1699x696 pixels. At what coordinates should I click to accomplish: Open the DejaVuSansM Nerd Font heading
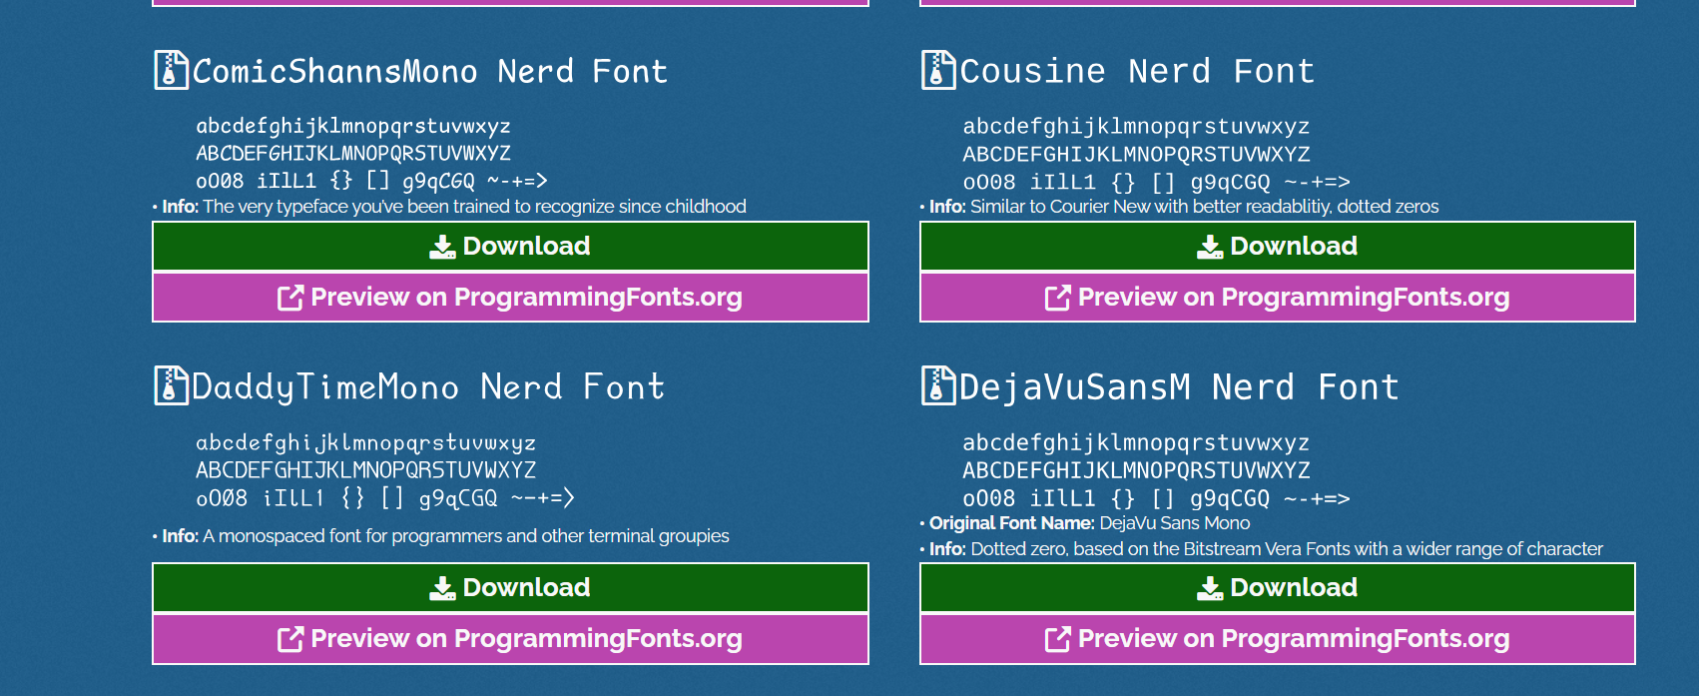point(1179,387)
